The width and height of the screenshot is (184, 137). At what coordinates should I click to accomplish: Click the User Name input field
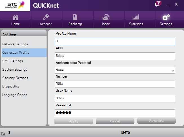click(115, 98)
